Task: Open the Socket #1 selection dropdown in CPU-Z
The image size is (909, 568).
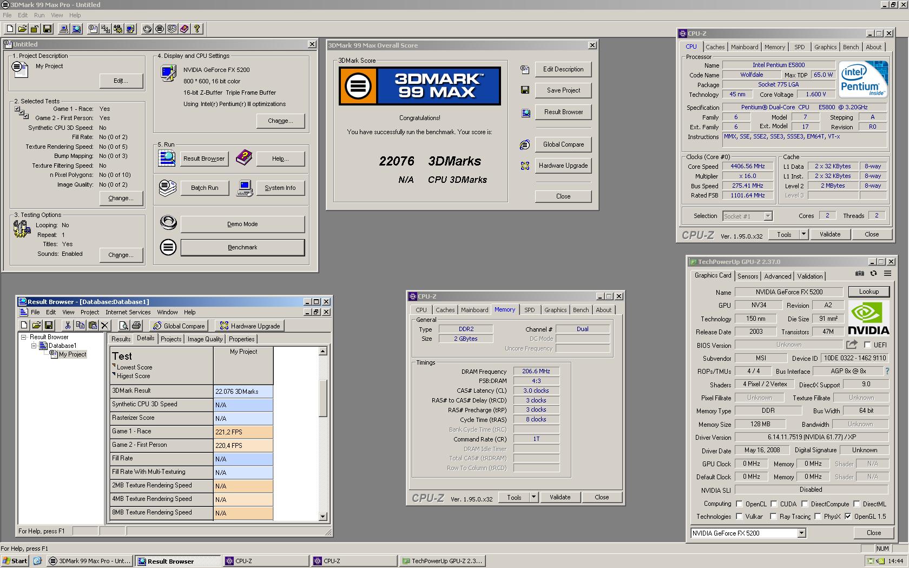Action: click(767, 216)
